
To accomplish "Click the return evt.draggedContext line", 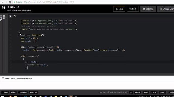I will [49, 29].
